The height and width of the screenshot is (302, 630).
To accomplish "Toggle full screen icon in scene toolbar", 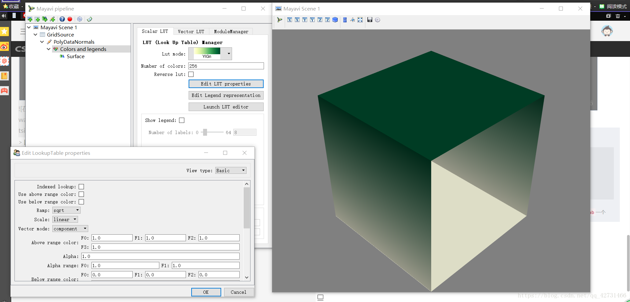I will pos(360,20).
